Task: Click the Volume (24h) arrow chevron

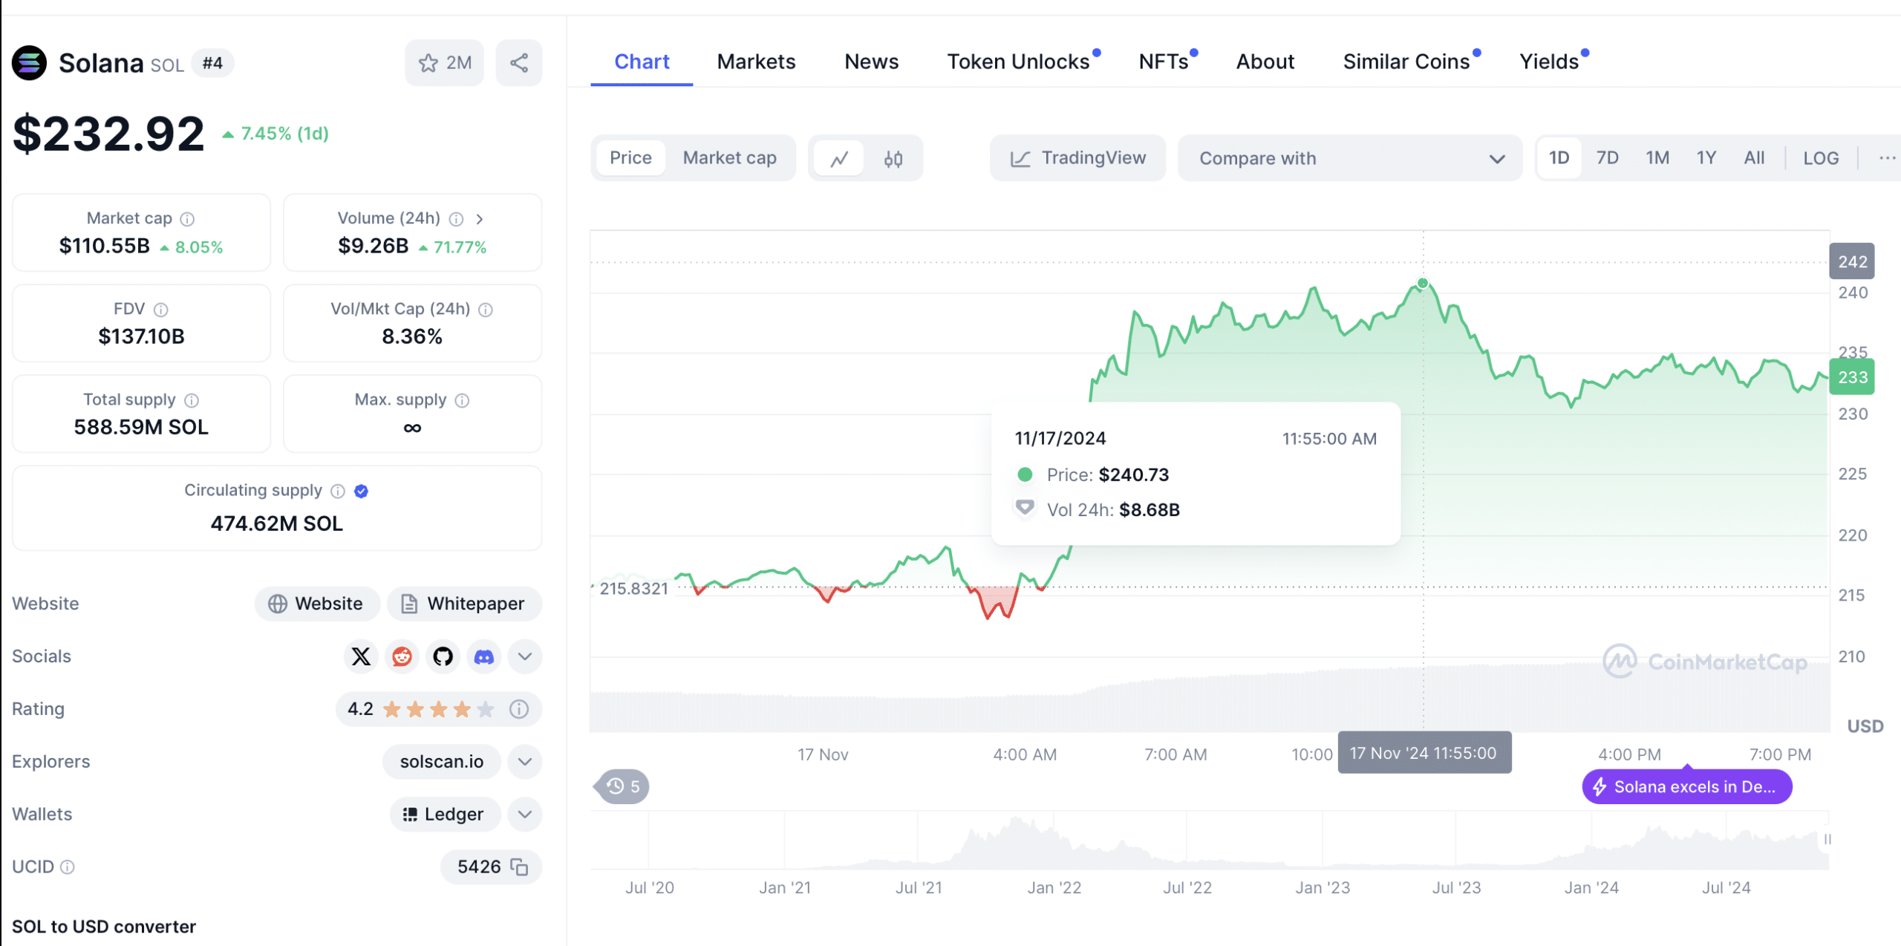Action: tap(480, 219)
